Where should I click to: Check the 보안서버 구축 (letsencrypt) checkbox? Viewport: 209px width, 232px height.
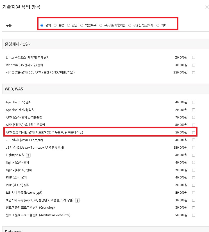194,193
